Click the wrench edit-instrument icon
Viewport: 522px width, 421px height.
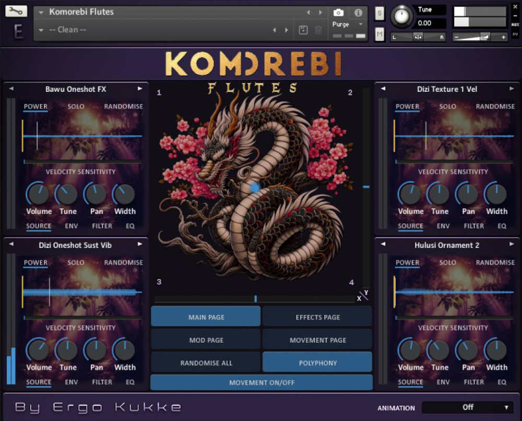coord(16,10)
